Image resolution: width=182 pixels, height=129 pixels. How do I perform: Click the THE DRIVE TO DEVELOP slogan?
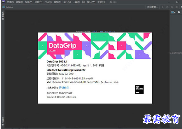[59, 93]
